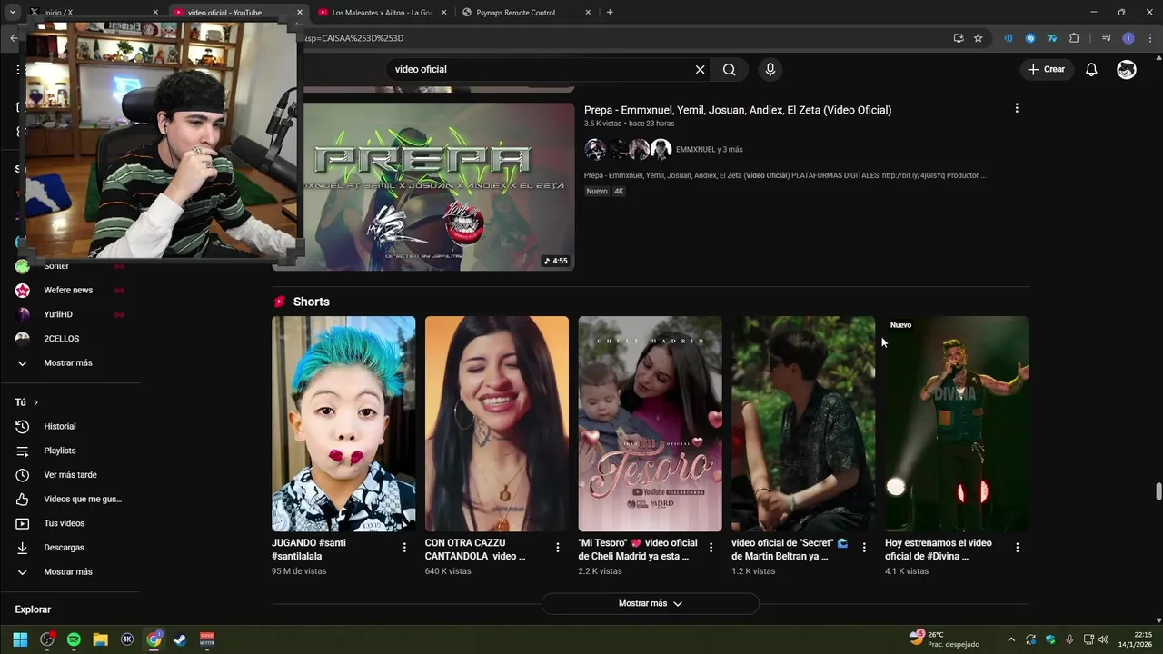Open YouTube notifications bell
This screenshot has width=1163, height=654.
point(1091,70)
